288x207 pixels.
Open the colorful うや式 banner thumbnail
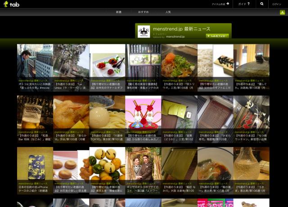click(216, 203)
